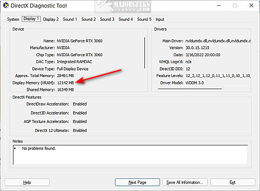Click the WHQL Logo'd n/a value

point(188,61)
